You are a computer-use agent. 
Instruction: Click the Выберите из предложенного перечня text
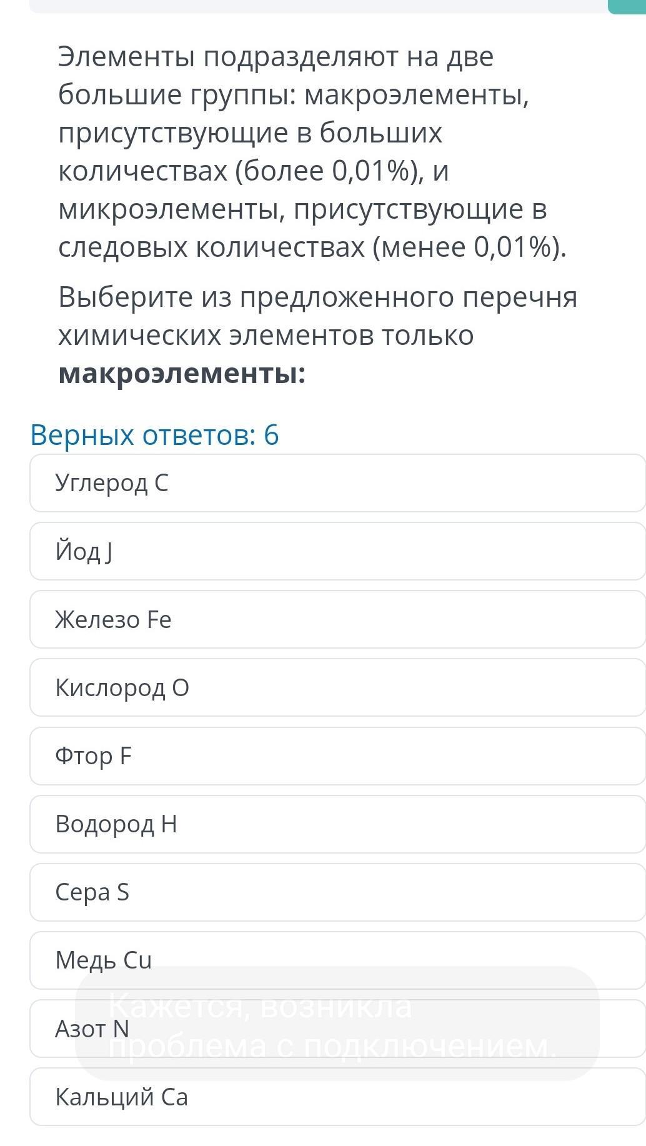(x=317, y=297)
